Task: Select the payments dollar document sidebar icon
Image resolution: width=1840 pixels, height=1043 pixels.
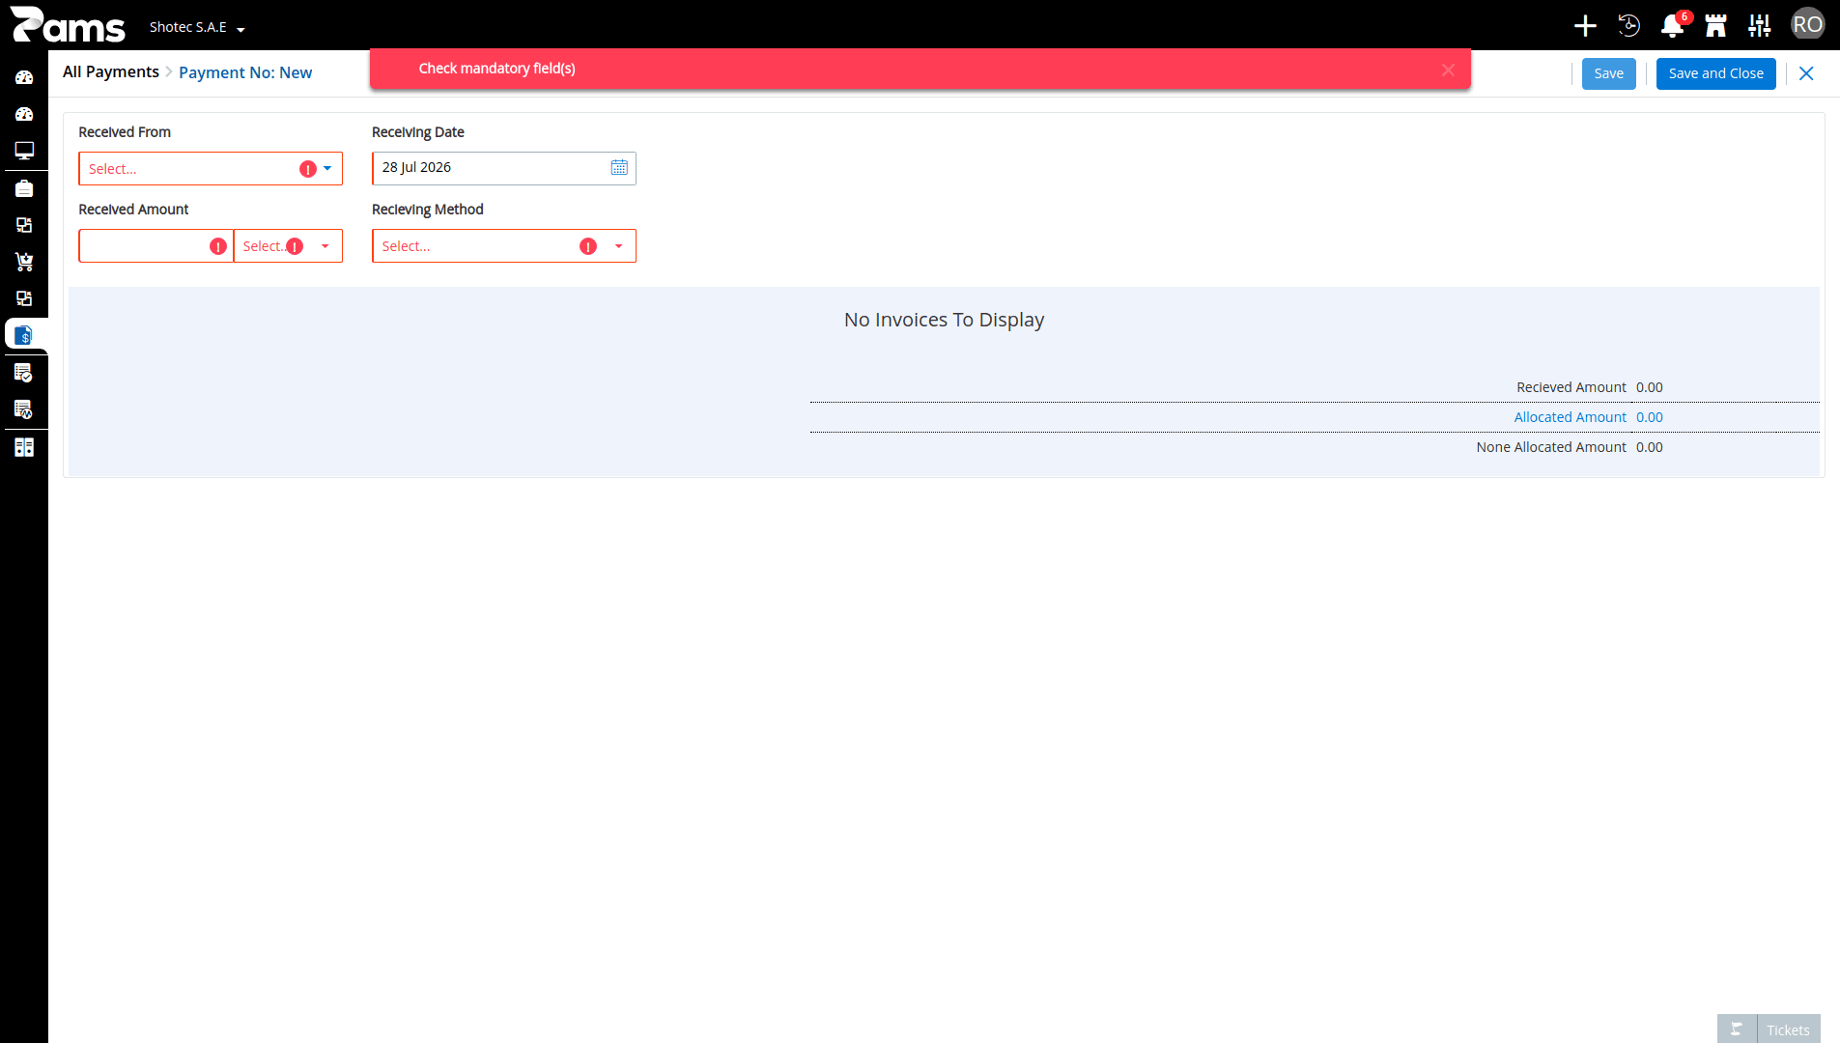Action: point(24,335)
